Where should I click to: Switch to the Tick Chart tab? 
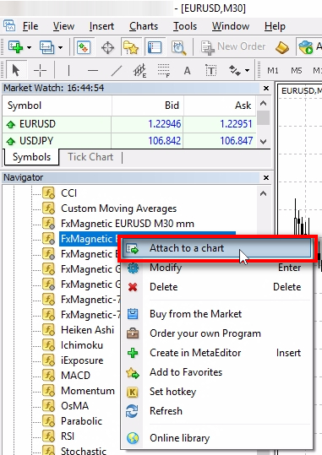point(90,157)
